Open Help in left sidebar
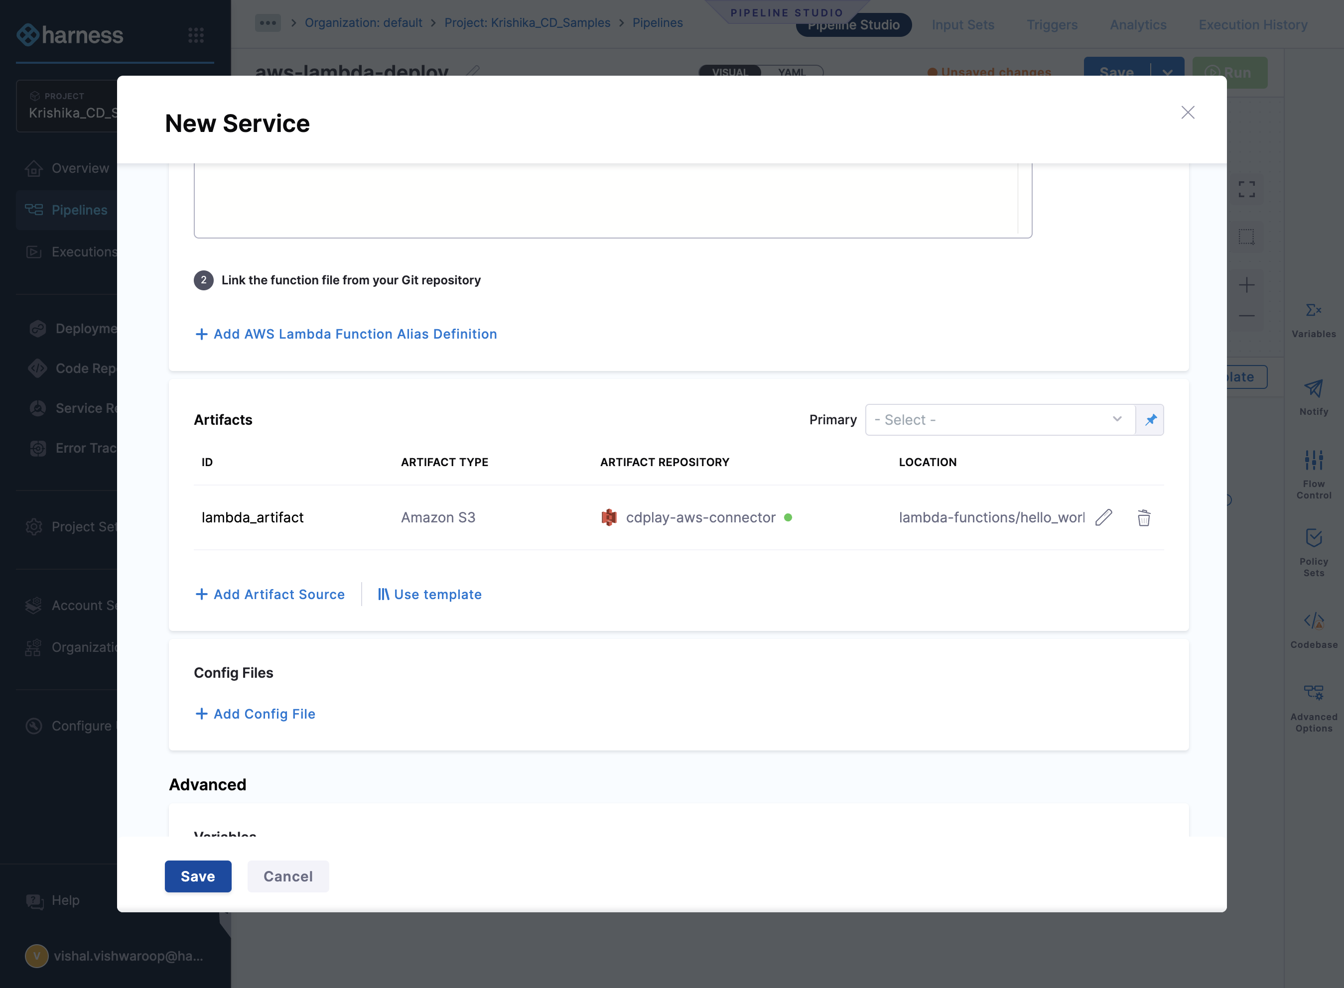The width and height of the screenshot is (1344, 988). 54,900
